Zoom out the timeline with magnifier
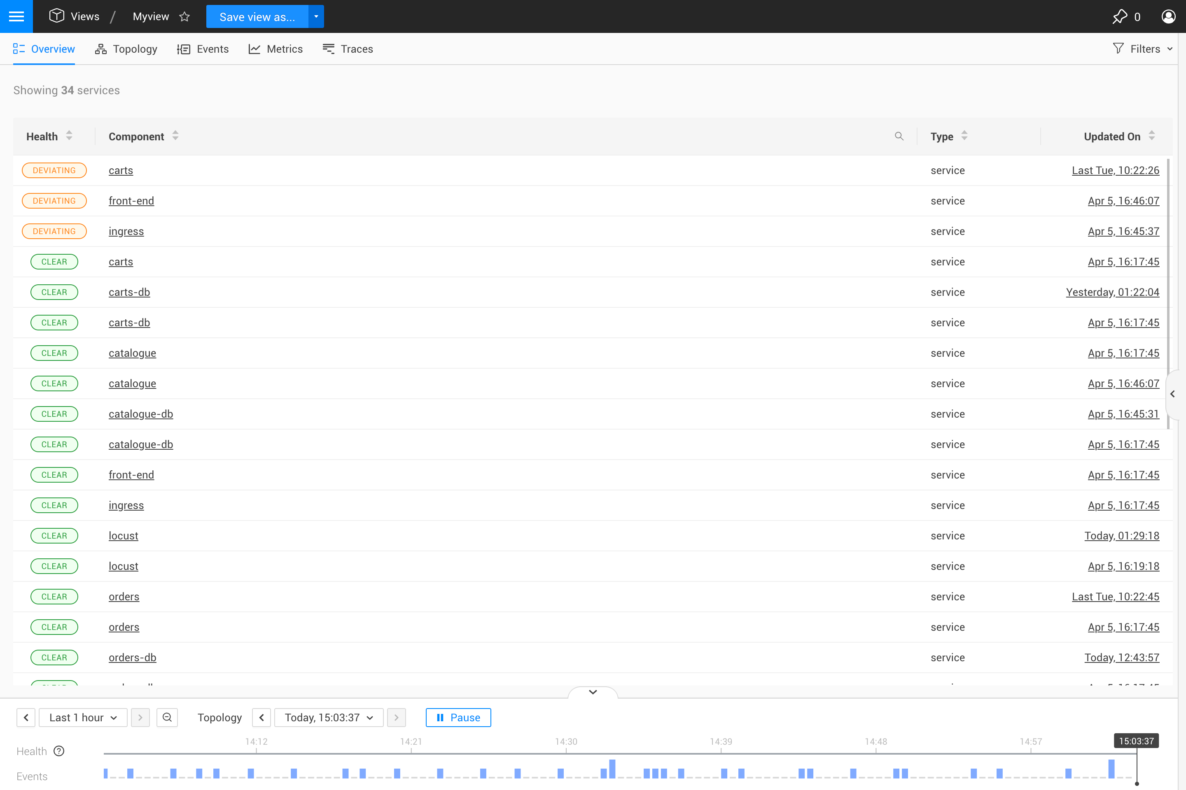The height and width of the screenshot is (790, 1186). 167,718
